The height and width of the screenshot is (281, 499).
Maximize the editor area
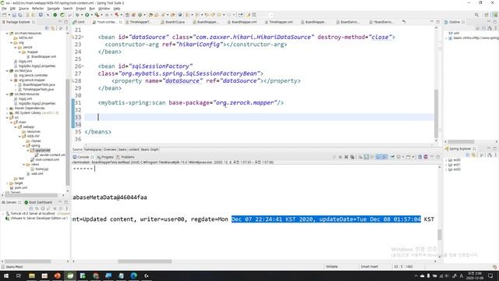[438, 22]
